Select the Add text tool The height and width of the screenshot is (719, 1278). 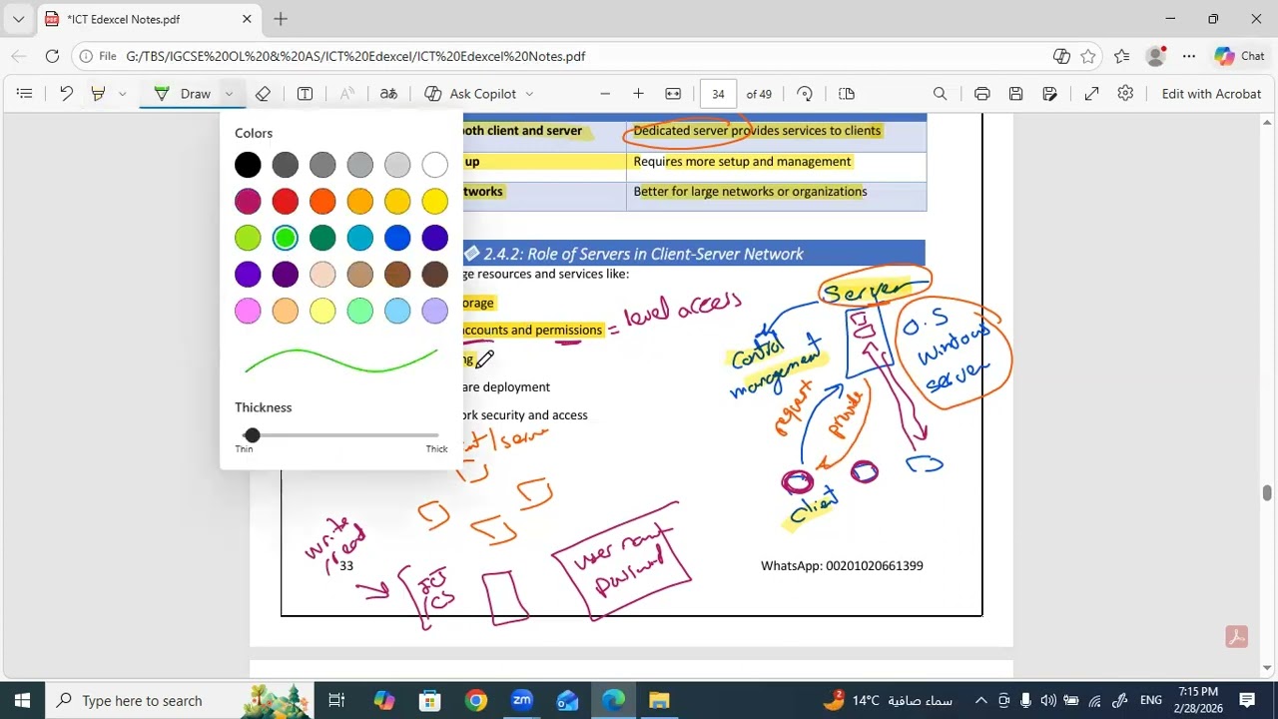tap(306, 94)
